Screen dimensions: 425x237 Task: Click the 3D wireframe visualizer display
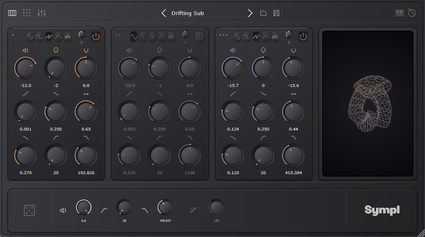[x=368, y=104]
